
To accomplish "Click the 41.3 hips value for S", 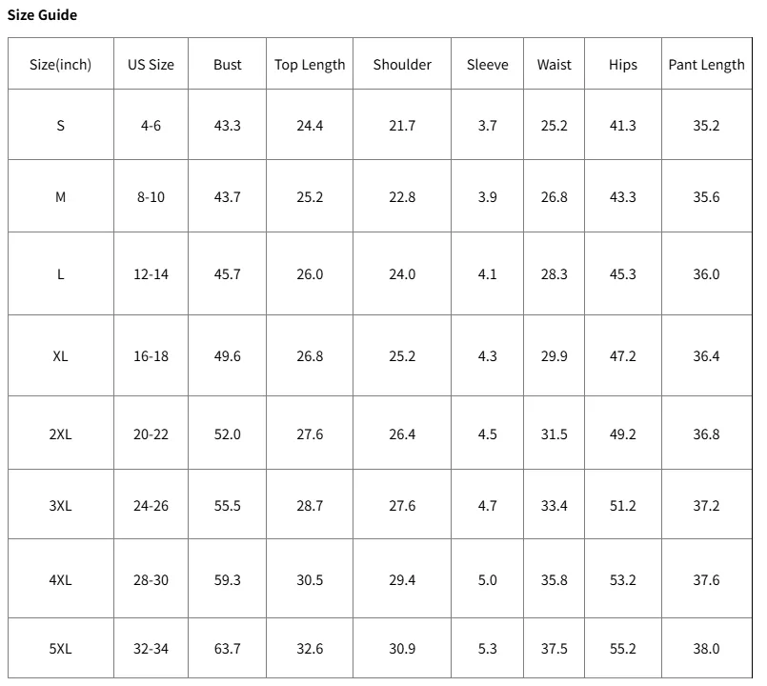I will point(623,126).
